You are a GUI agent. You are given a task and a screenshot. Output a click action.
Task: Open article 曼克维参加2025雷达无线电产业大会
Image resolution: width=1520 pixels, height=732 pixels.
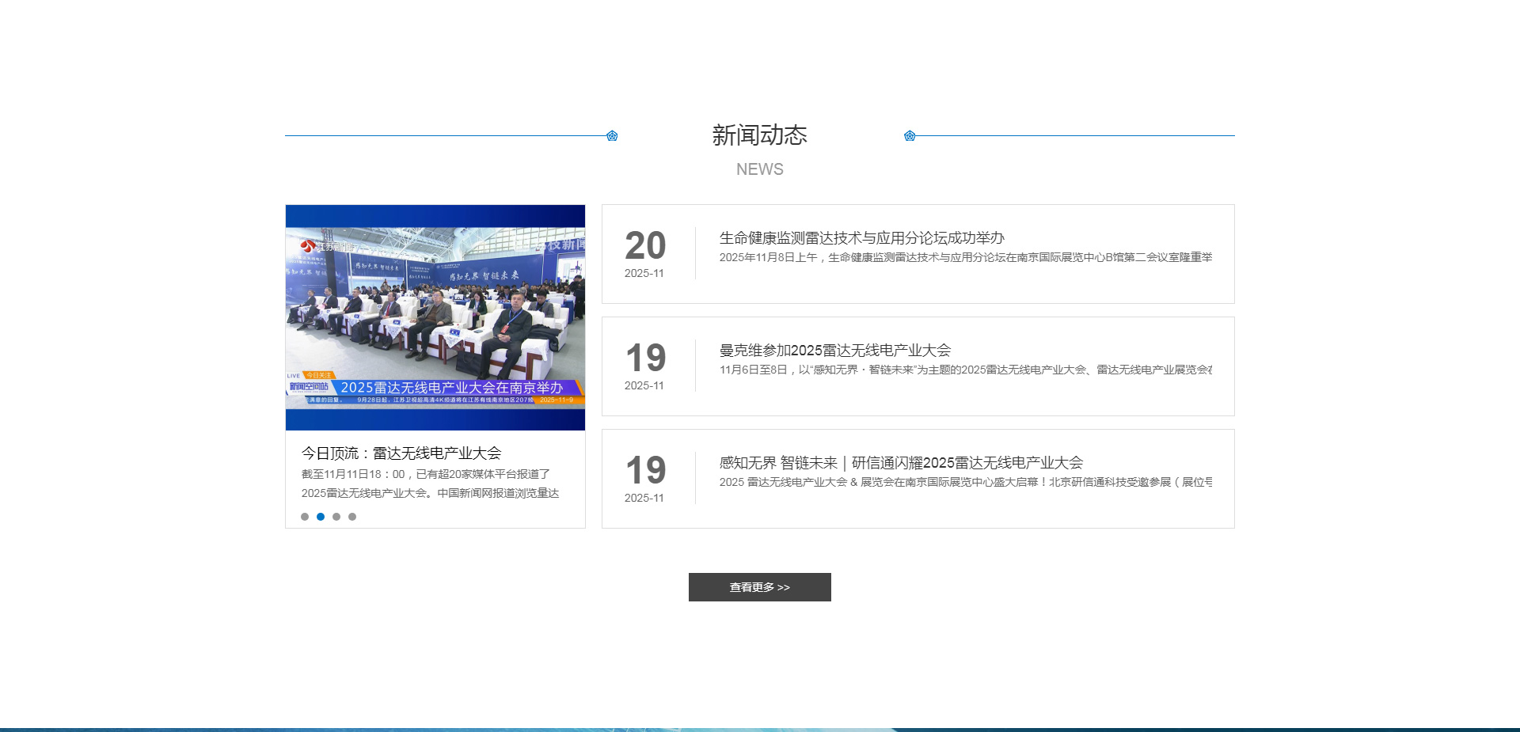pos(834,351)
